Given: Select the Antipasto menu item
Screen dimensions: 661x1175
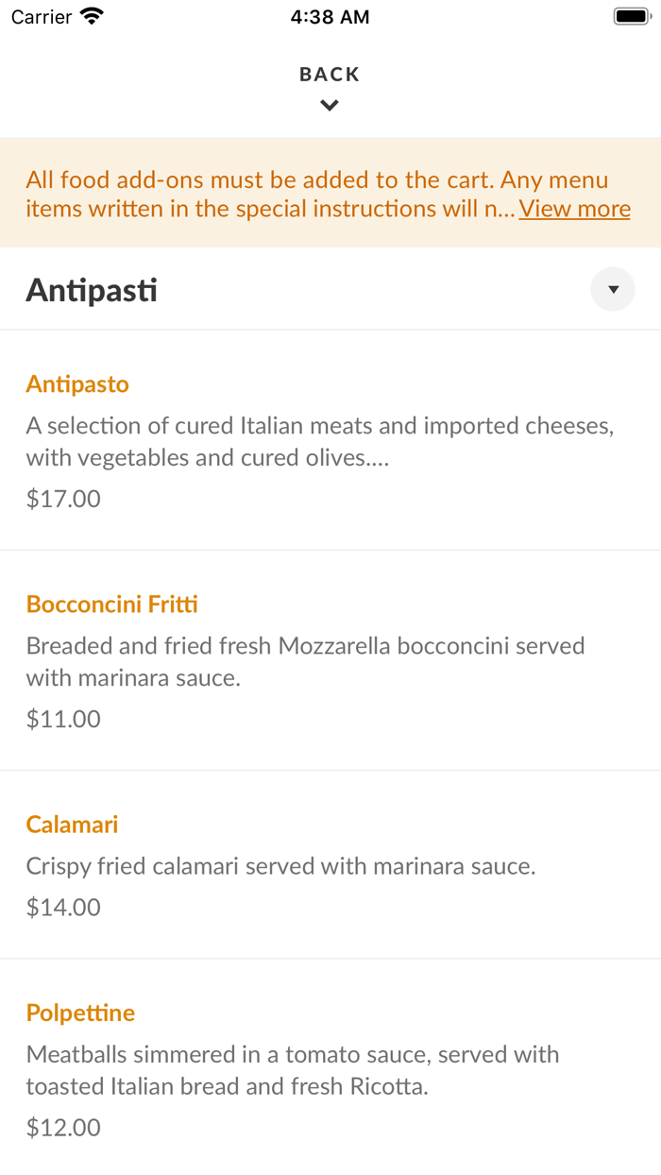Looking at the screenshot, I should [x=77, y=383].
